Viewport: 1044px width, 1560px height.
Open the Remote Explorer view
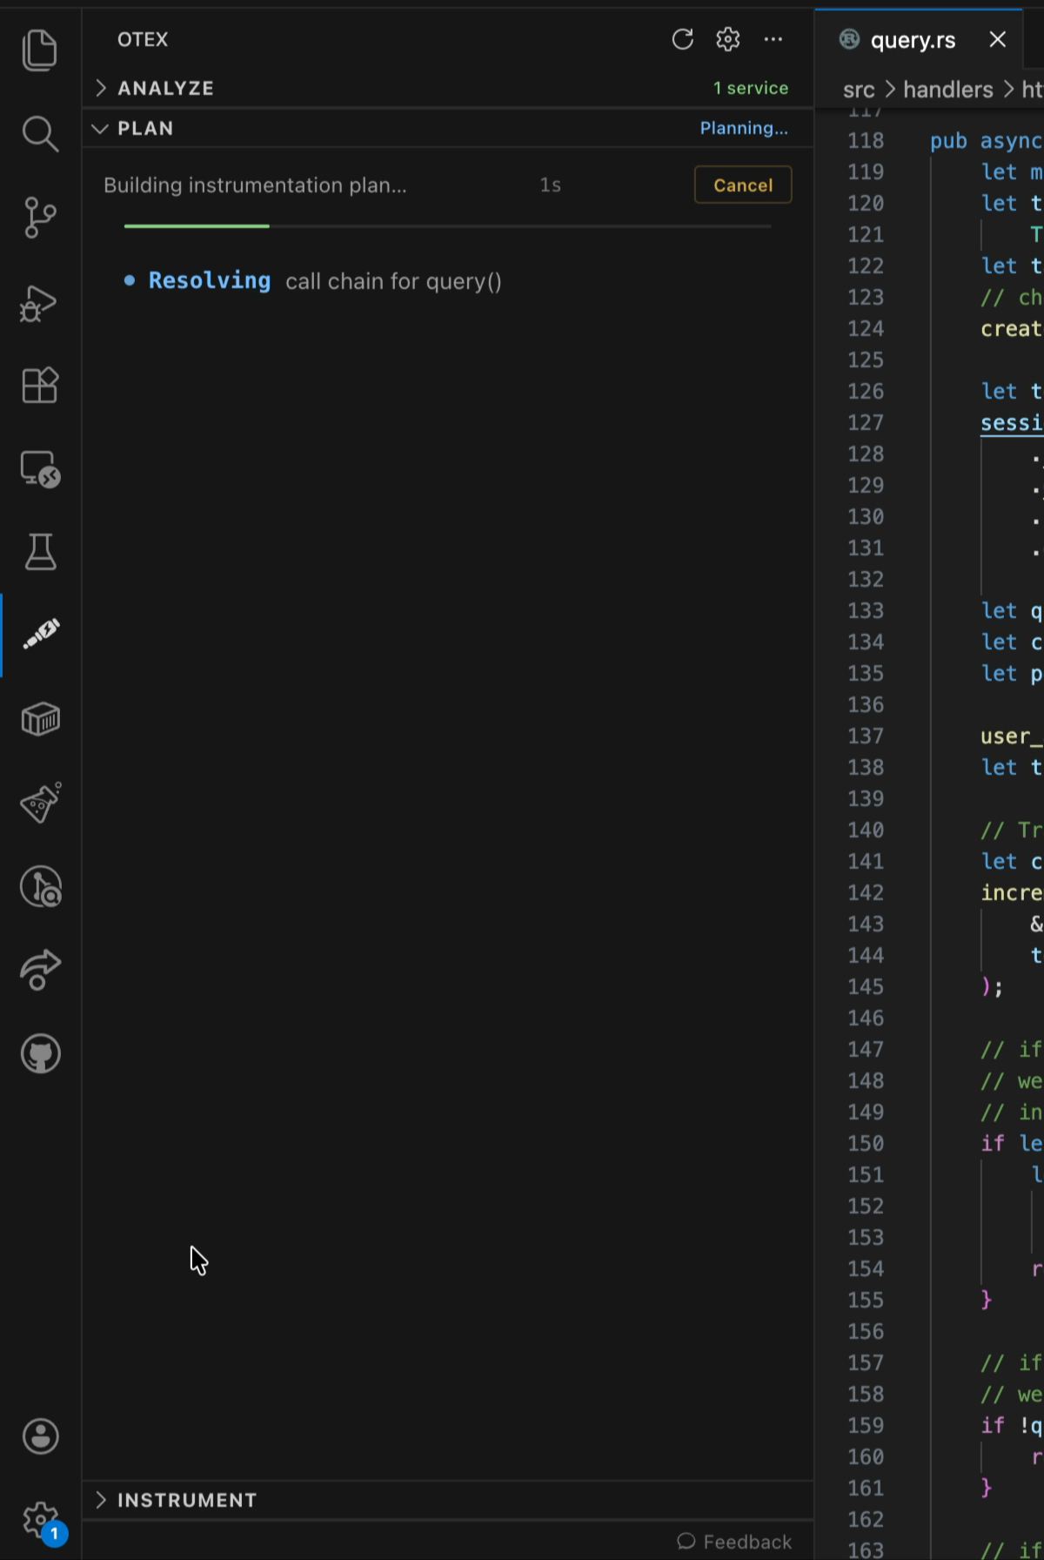pos(40,468)
